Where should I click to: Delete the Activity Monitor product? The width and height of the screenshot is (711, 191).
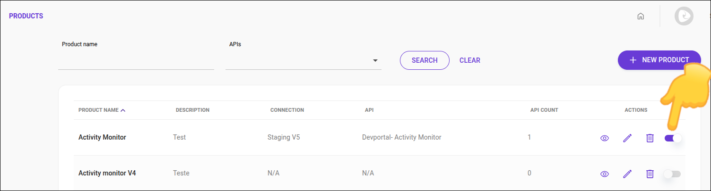[x=650, y=138]
